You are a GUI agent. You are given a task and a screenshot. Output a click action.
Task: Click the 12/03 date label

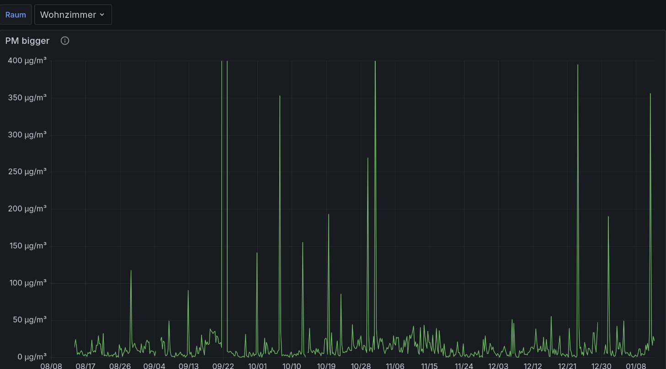pos(498,366)
